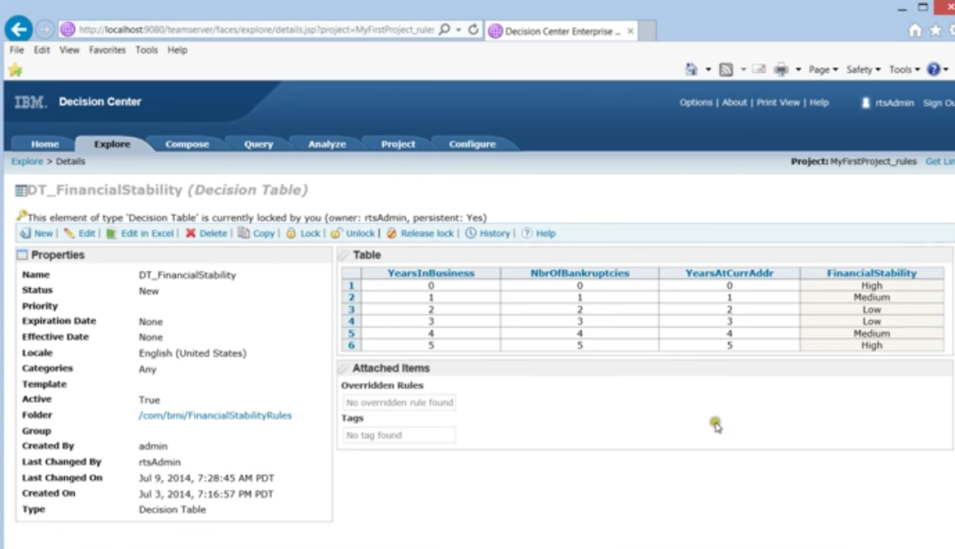Click the rule toolbar Help question icon
The height and width of the screenshot is (549, 955).
(x=527, y=233)
